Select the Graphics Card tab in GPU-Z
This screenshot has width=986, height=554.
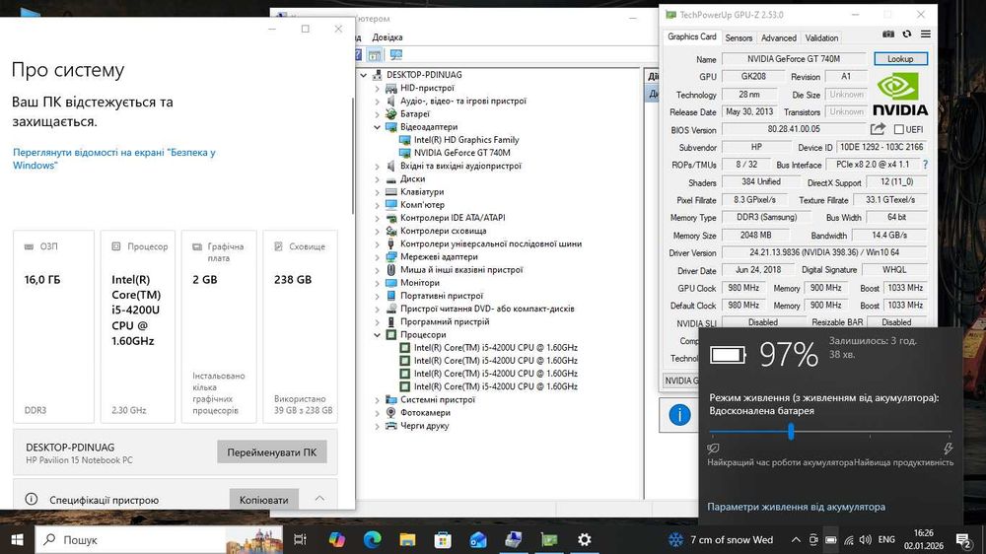pyautogui.click(x=692, y=36)
